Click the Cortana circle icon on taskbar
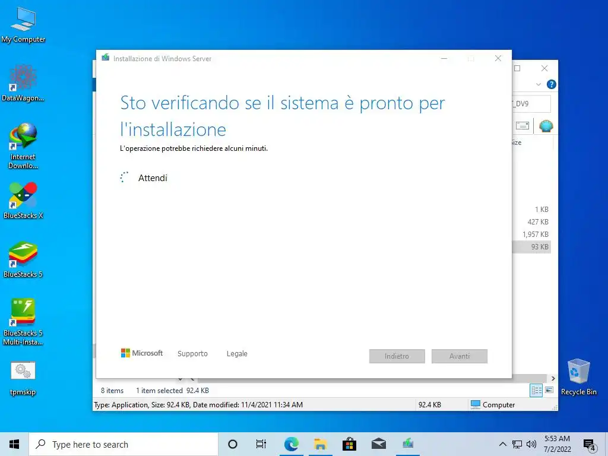The width and height of the screenshot is (608, 456). pos(233,444)
